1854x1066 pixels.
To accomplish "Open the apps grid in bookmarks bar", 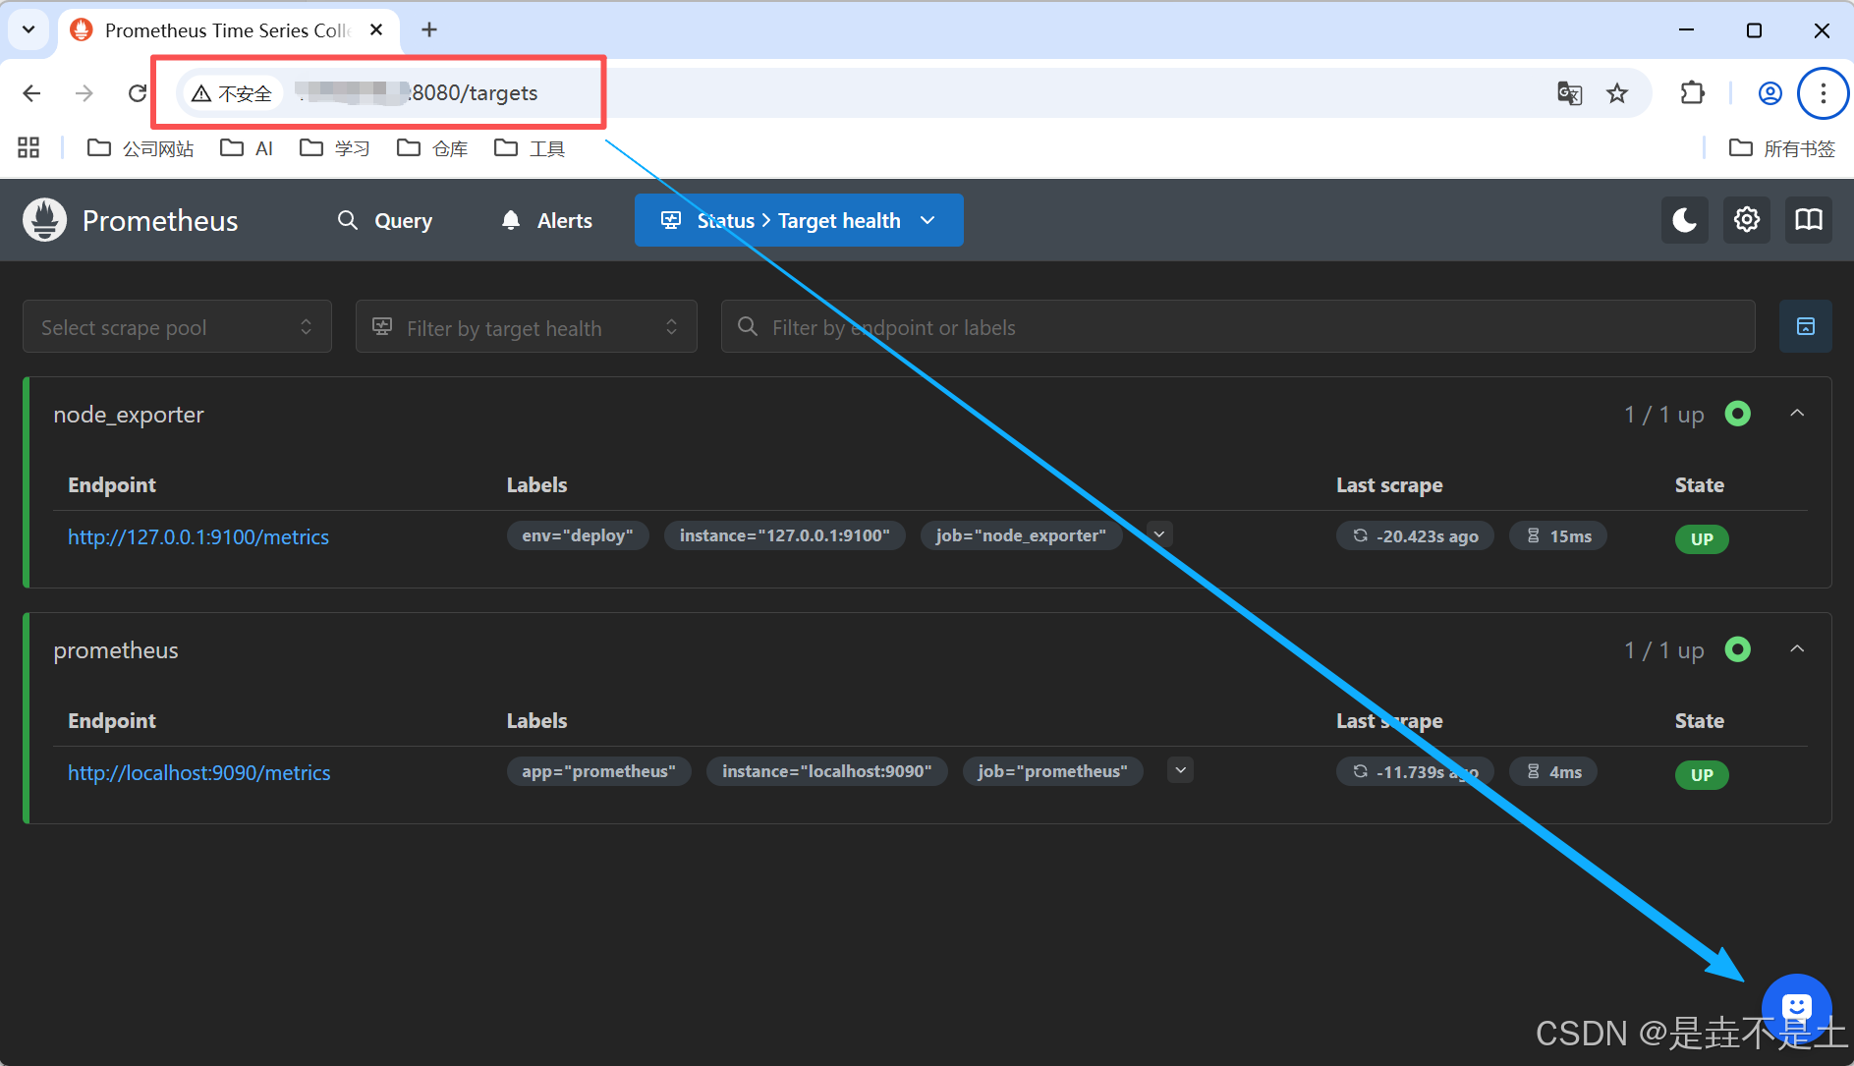I will pyautogui.click(x=28, y=147).
